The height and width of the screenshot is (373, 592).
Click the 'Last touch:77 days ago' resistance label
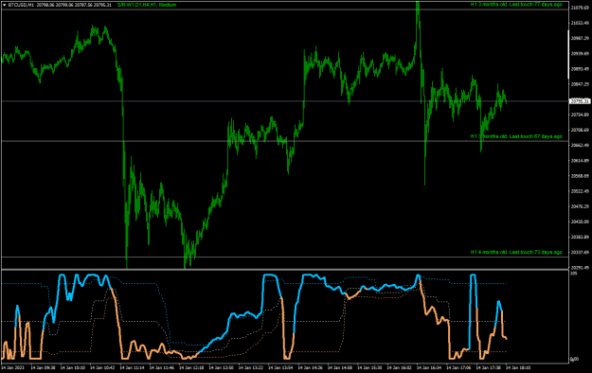(536, 5)
